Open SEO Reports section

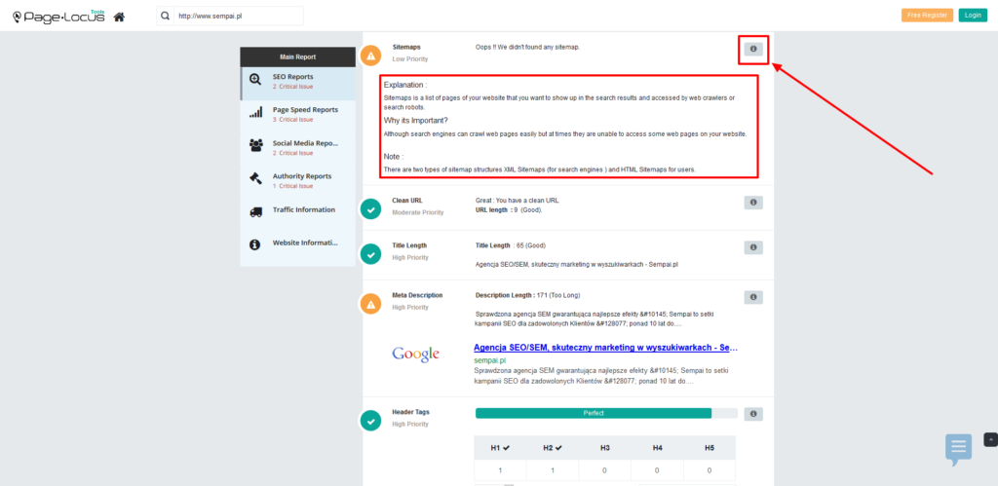click(298, 84)
